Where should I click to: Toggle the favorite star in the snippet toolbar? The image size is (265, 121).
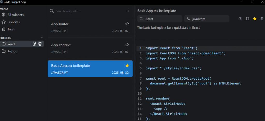(255, 19)
